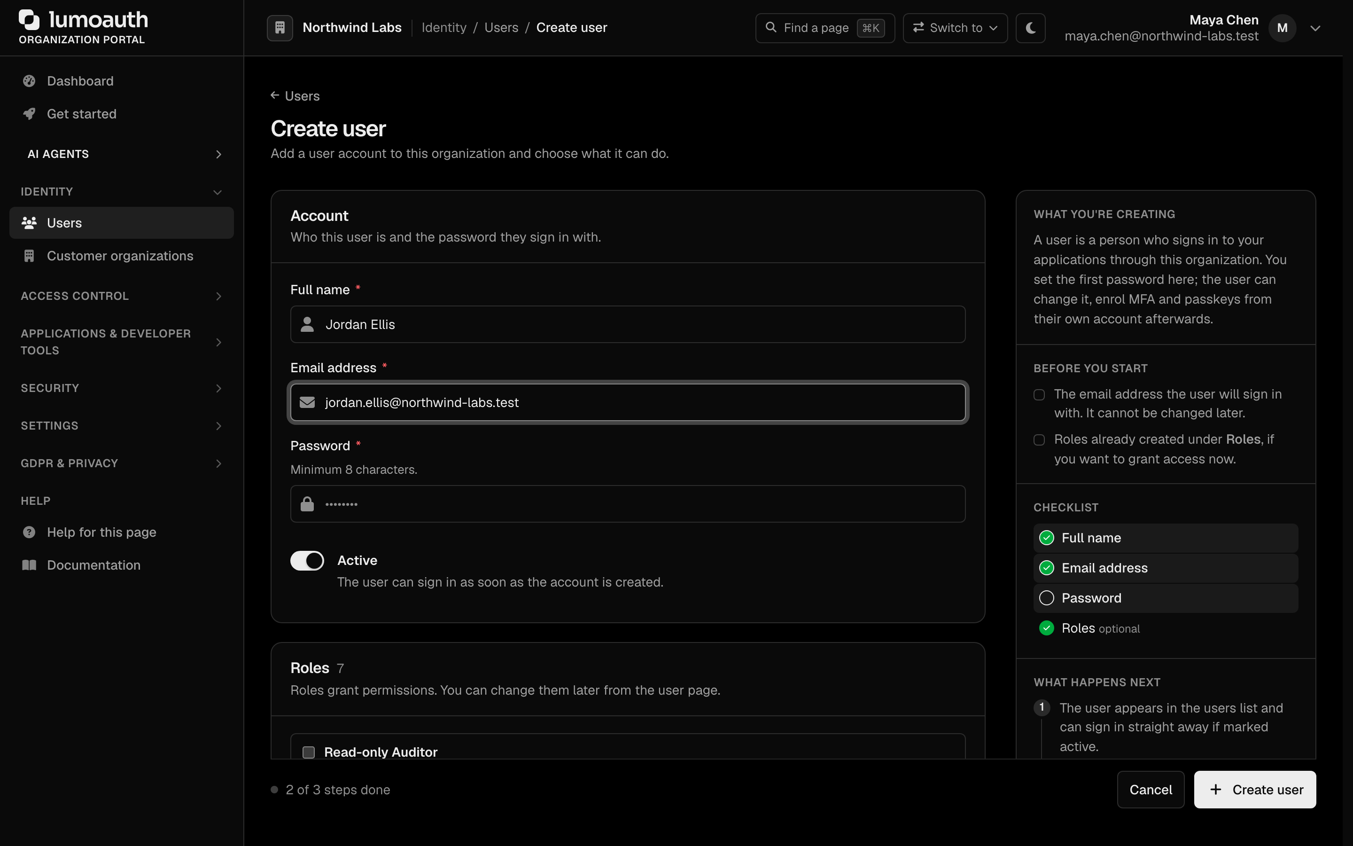Click the Help question mark icon
The width and height of the screenshot is (1353, 846).
29,532
